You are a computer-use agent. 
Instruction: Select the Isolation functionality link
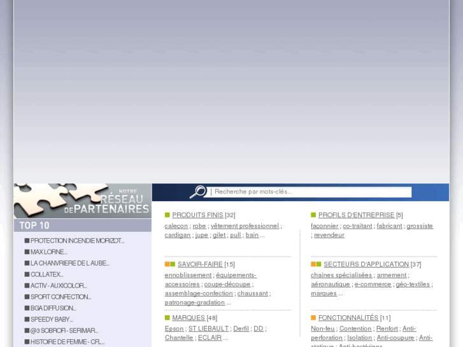(x=360, y=338)
